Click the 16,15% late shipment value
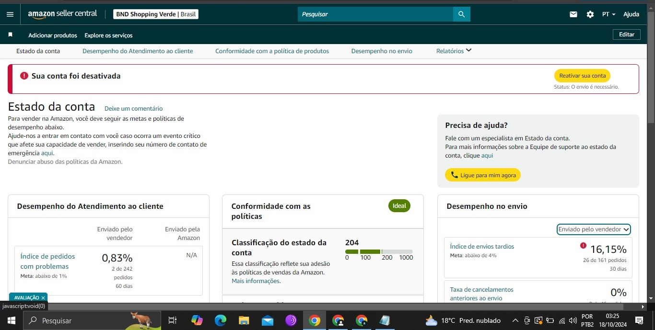The width and height of the screenshot is (655, 330). tap(608, 250)
